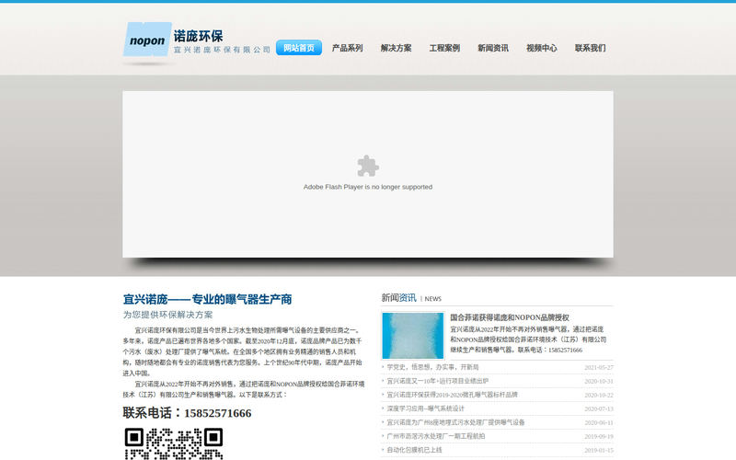Click the company name 宜兴诺庞环保有限公司 under the logo
The width and height of the screenshot is (736, 460).
point(222,50)
